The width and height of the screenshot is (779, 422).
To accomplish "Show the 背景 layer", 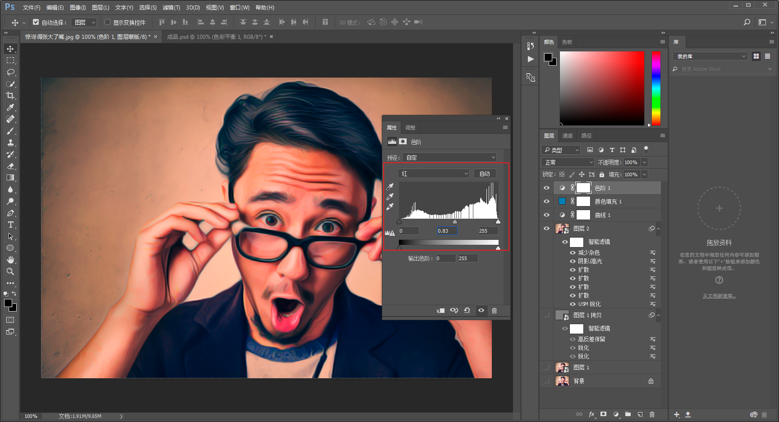I will [x=546, y=381].
